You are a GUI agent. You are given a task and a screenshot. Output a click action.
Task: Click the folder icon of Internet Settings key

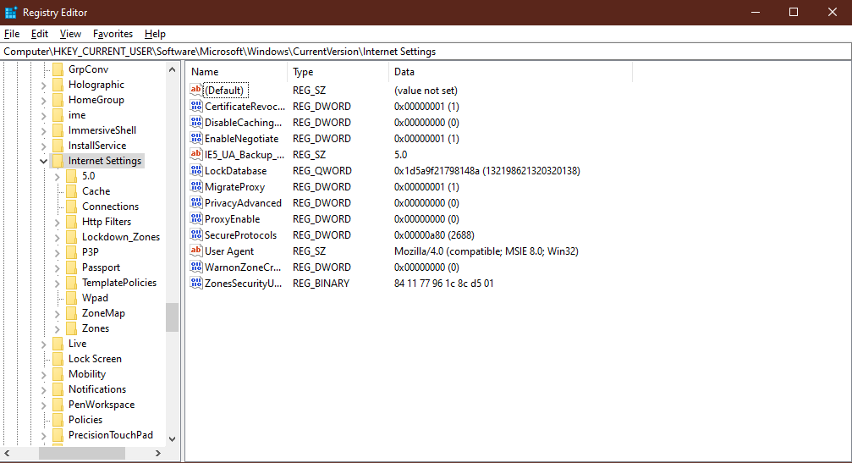[58, 160]
